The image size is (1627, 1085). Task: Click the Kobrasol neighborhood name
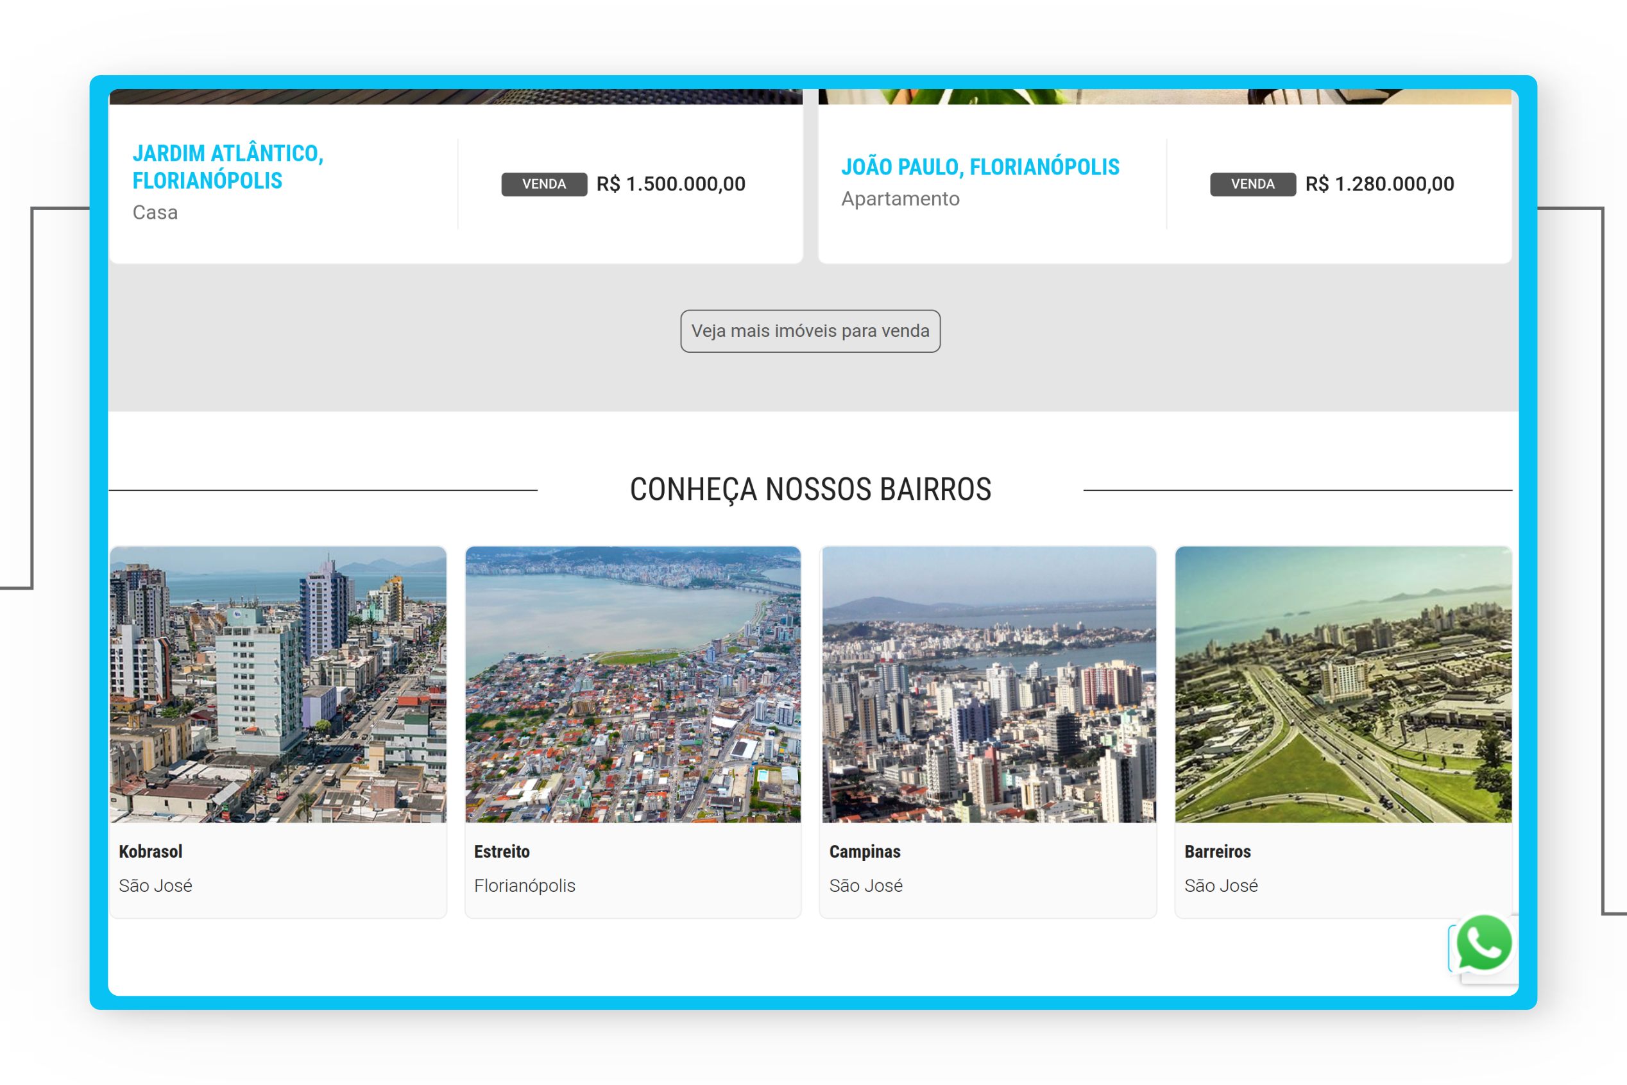(x=151, y=852)
